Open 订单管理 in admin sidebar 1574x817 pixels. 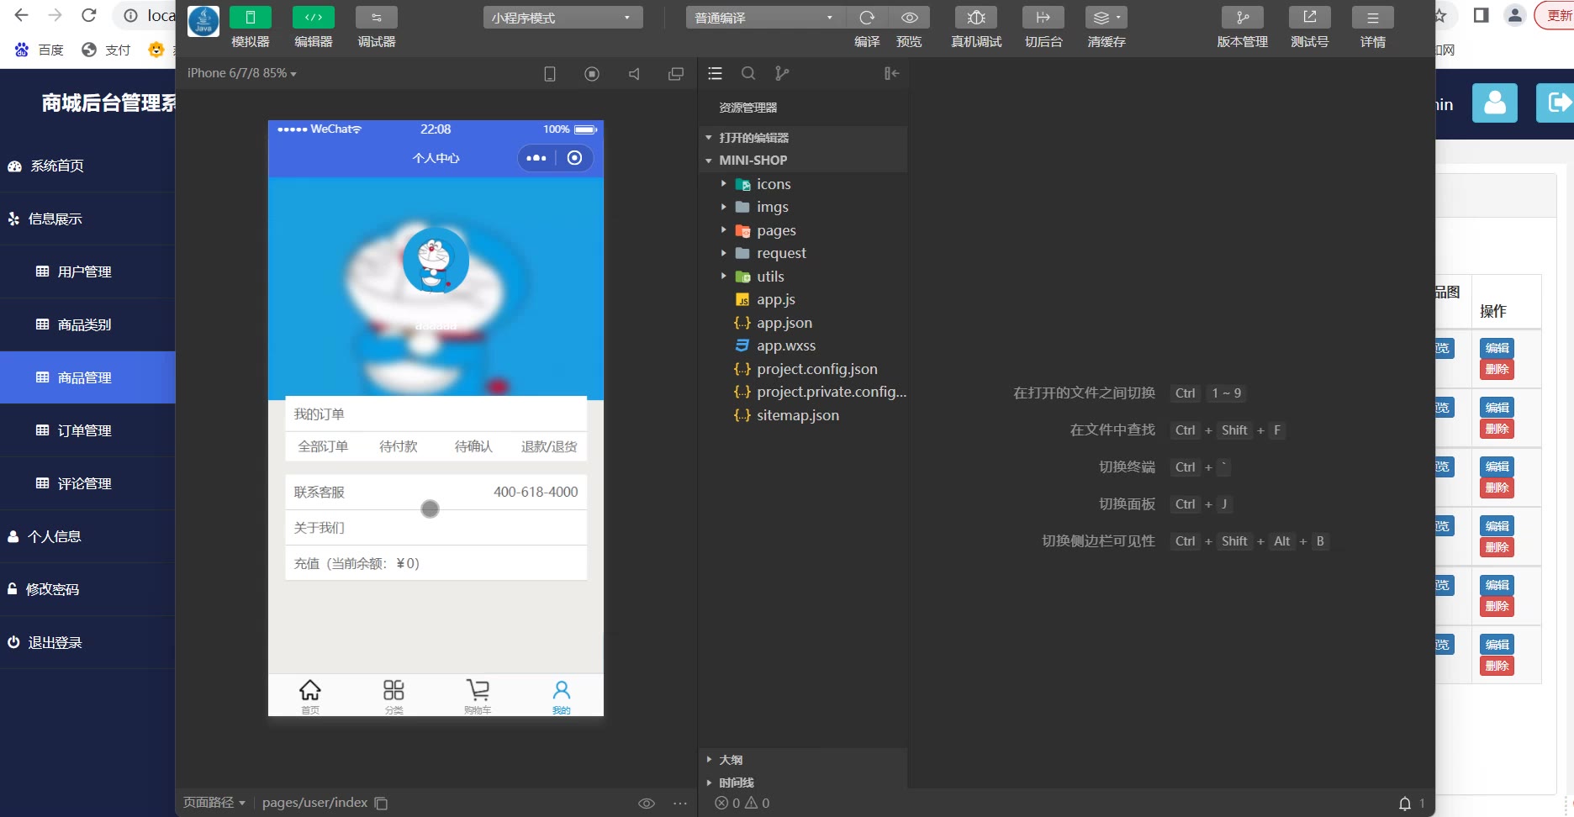click(x=87, y=430)
